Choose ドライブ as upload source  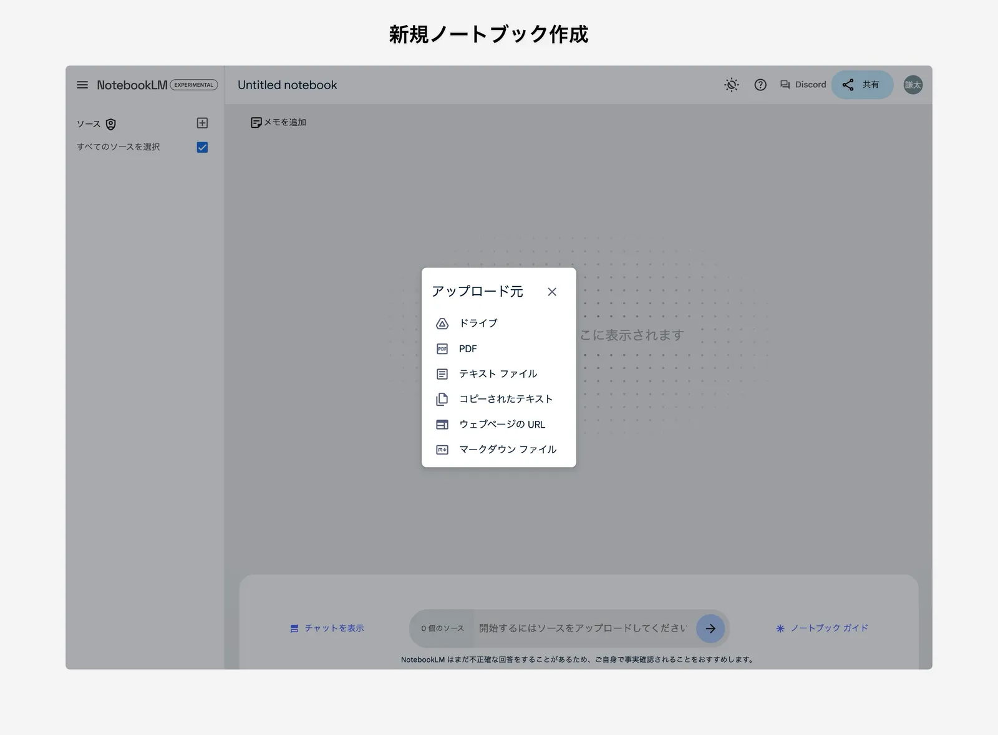point(498,323)
